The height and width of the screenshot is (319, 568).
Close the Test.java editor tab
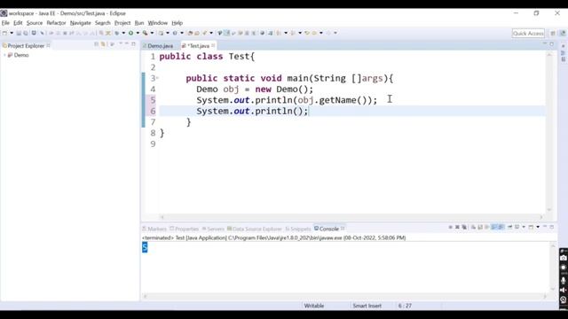click(x=213, y=45)
